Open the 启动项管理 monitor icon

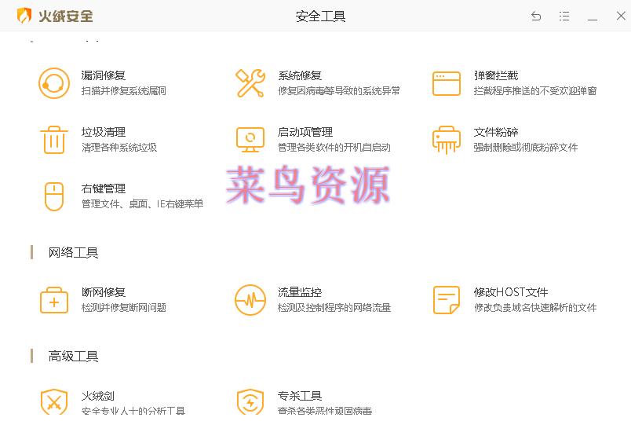coord(250,140)
